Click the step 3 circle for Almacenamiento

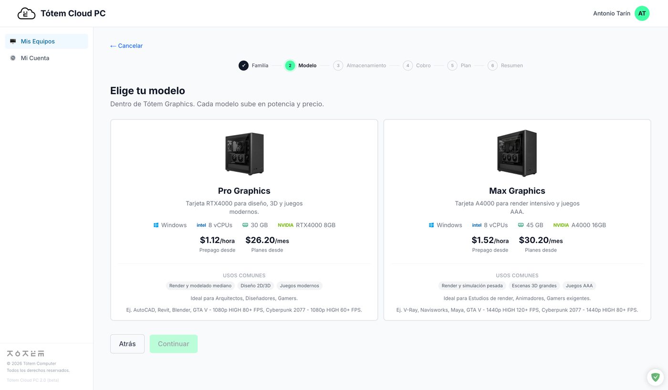click(338, 65)
